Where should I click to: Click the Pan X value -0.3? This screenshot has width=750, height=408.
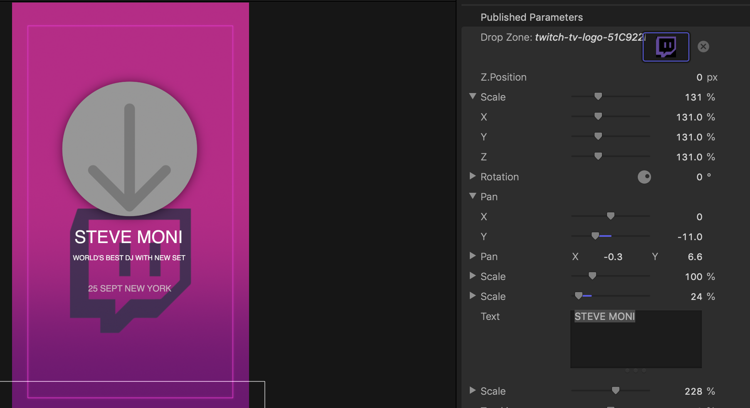tap(613, 257)
